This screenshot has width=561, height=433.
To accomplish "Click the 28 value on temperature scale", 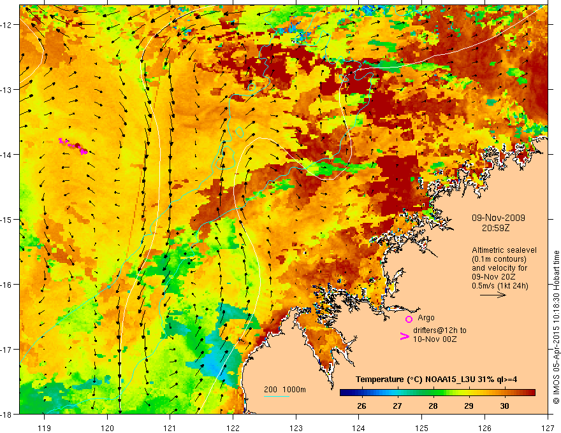I will (433, 406).
